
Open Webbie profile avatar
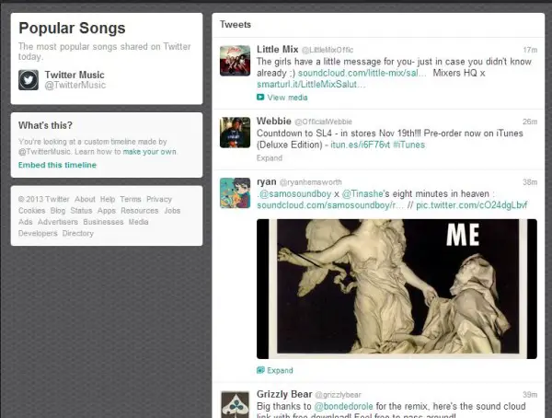[235, 133]
